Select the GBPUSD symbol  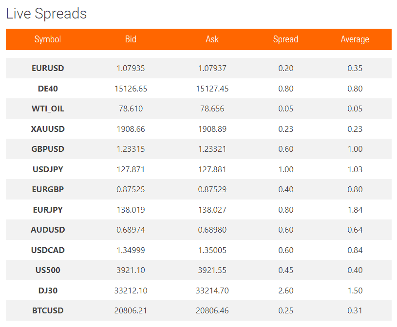click(x=48, y=149)
